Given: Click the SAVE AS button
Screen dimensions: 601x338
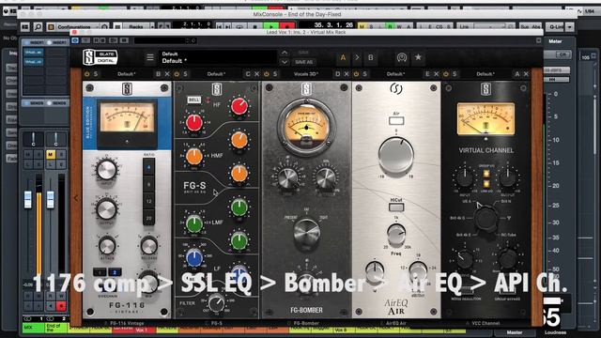Looking at the screenshot, I should click(303, 62).
